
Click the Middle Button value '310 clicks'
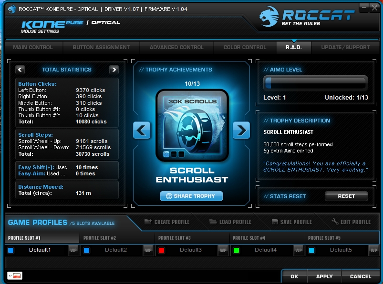(89, 103)
